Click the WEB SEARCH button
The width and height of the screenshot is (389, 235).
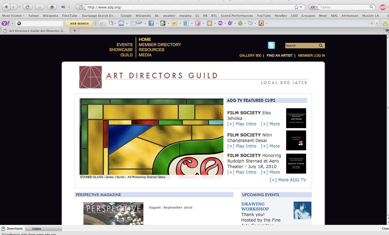[x=79, y=24]
